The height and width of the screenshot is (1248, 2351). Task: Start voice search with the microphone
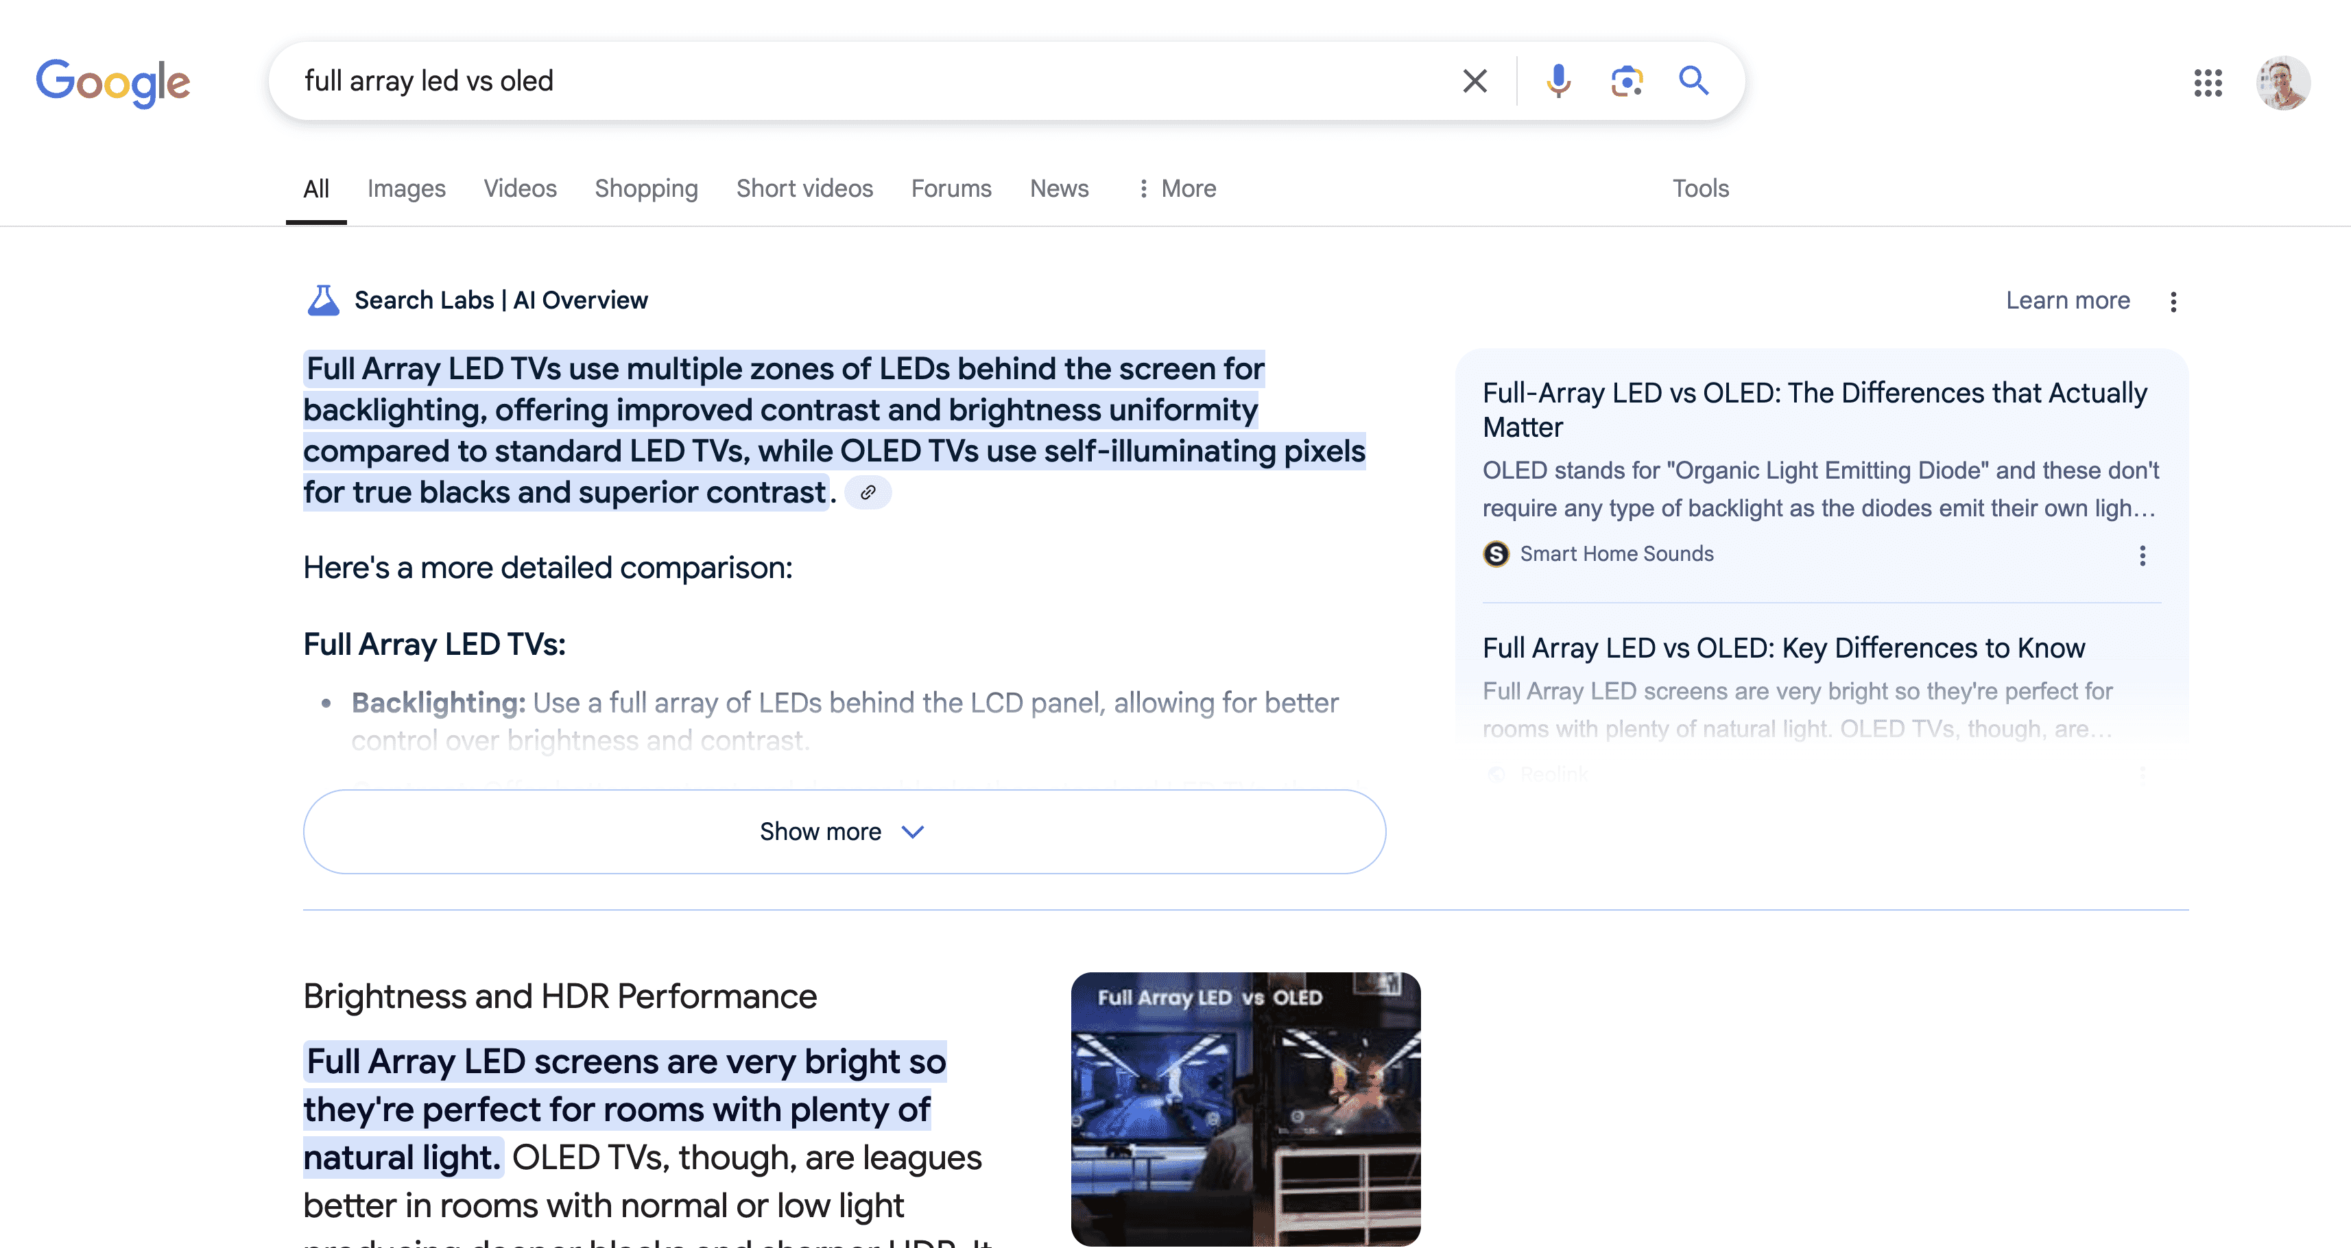[1558, 81]
